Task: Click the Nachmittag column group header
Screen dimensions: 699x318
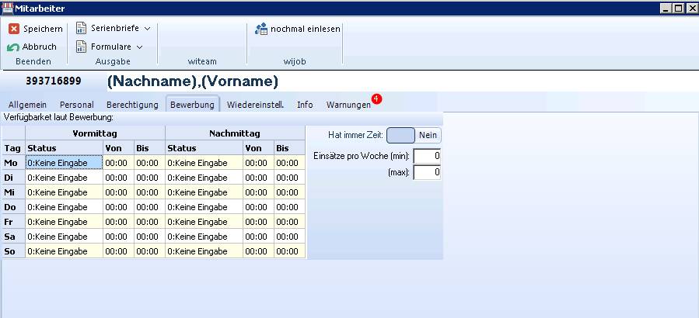Action: click(236, 133)
